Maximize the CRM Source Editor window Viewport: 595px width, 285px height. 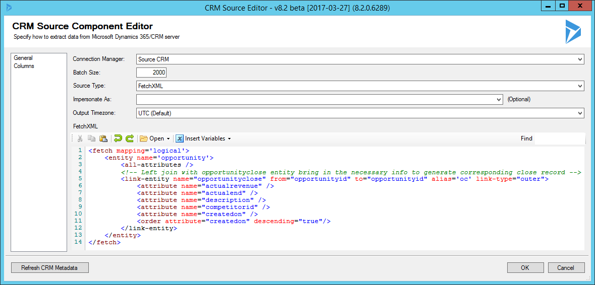click(x=562, y=6)
